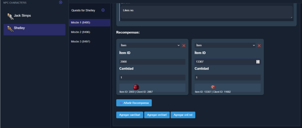The width and height of the screenshot is (302, 128).
Task: Open second reward type Ítem dropdown
Action: coord(225,45)
